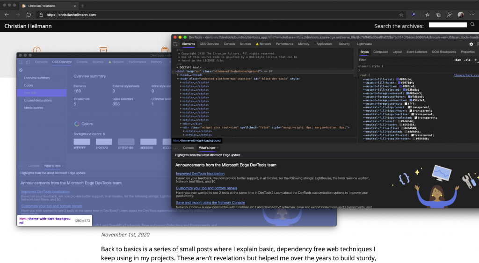Click the lock icon in address bar

coord(41,15)
